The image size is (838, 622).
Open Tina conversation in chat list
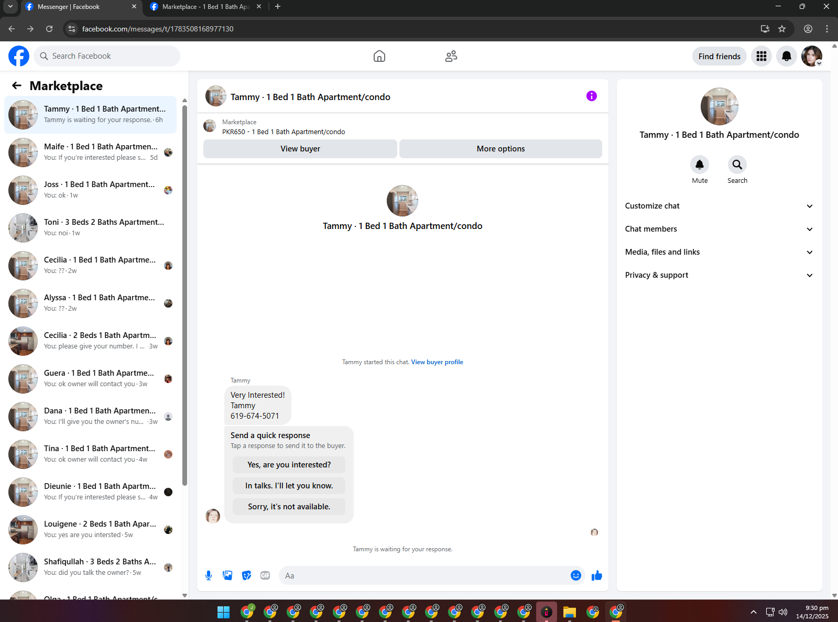(90, 454)
